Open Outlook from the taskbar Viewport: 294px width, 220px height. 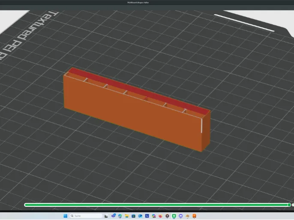(140, 216)
